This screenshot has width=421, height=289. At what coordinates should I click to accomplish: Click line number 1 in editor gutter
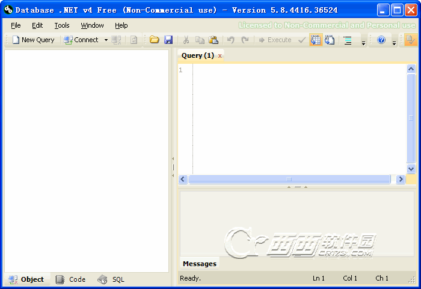coord(180,70)
